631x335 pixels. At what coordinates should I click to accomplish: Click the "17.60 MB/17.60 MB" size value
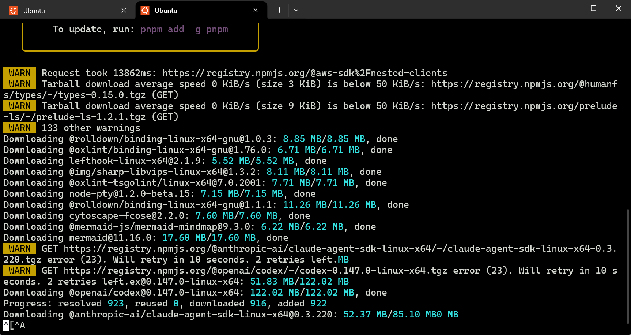209,238
